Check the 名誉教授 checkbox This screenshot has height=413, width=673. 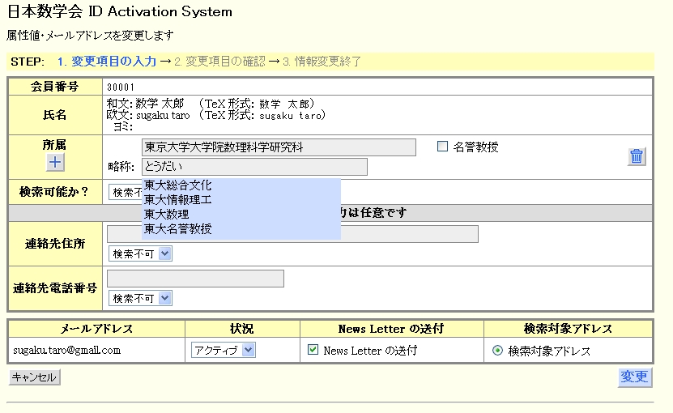[x=442, y=147]
